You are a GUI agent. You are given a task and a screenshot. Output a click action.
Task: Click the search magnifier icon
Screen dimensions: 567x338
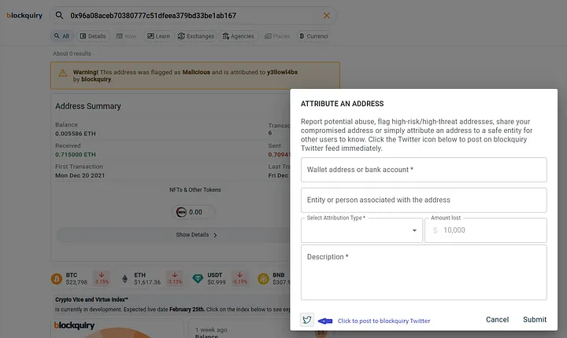pos(59,15)
